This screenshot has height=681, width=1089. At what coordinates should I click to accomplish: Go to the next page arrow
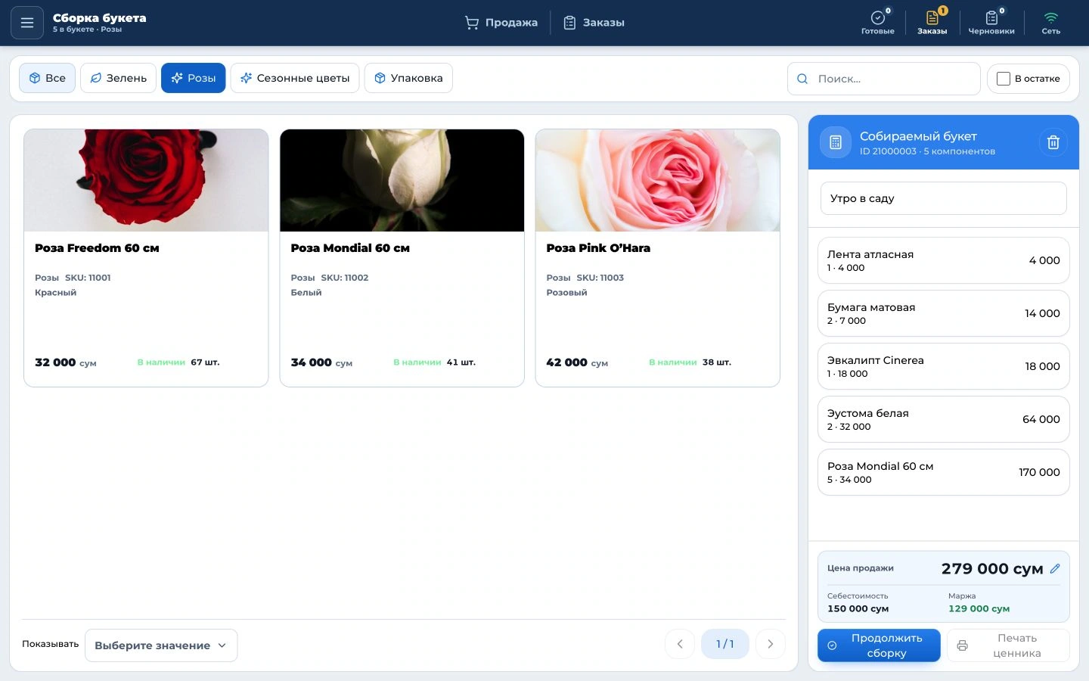point(771,644)
